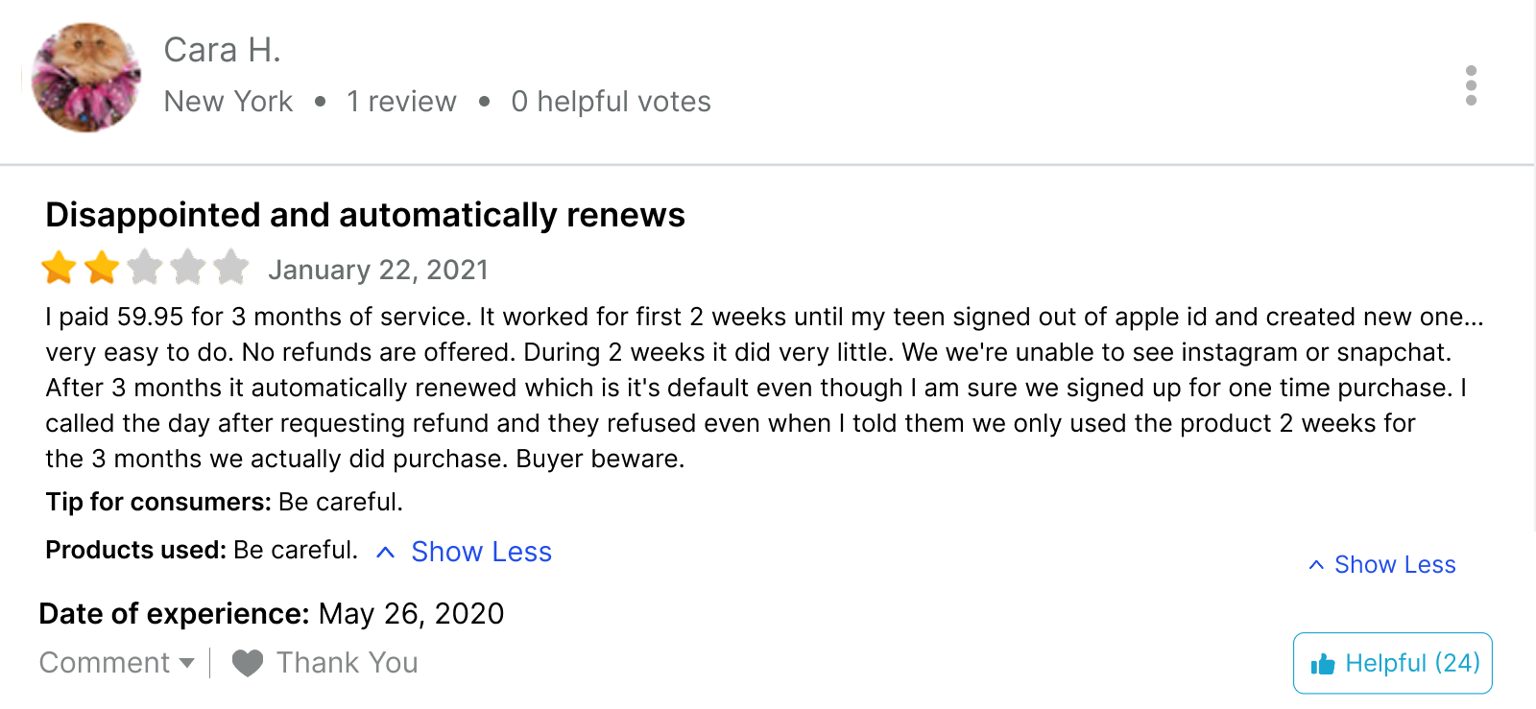This screenshot has width=1536, height=709.
Task: Click the fifth gray rating star
Action: (x=231, y=268)
